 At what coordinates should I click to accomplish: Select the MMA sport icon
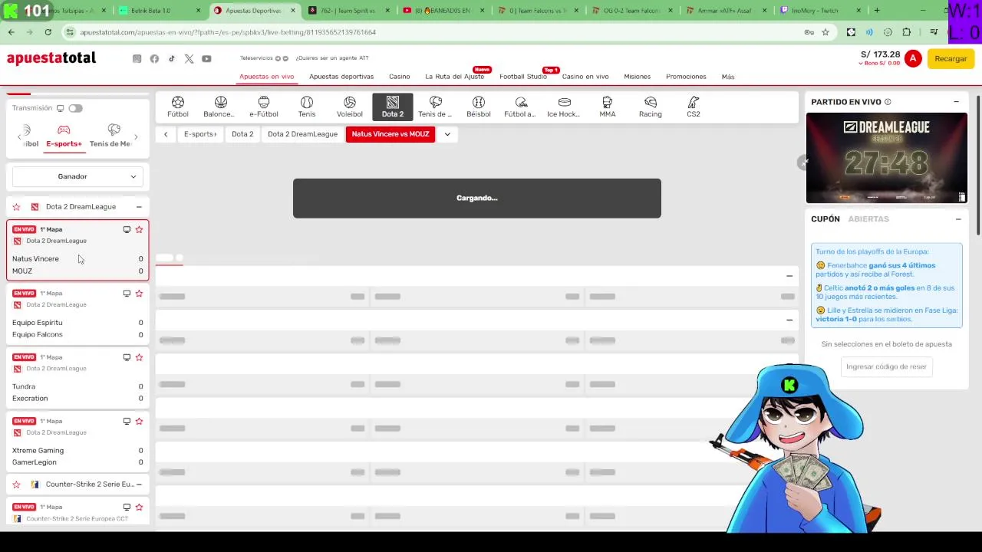point(608,107)
